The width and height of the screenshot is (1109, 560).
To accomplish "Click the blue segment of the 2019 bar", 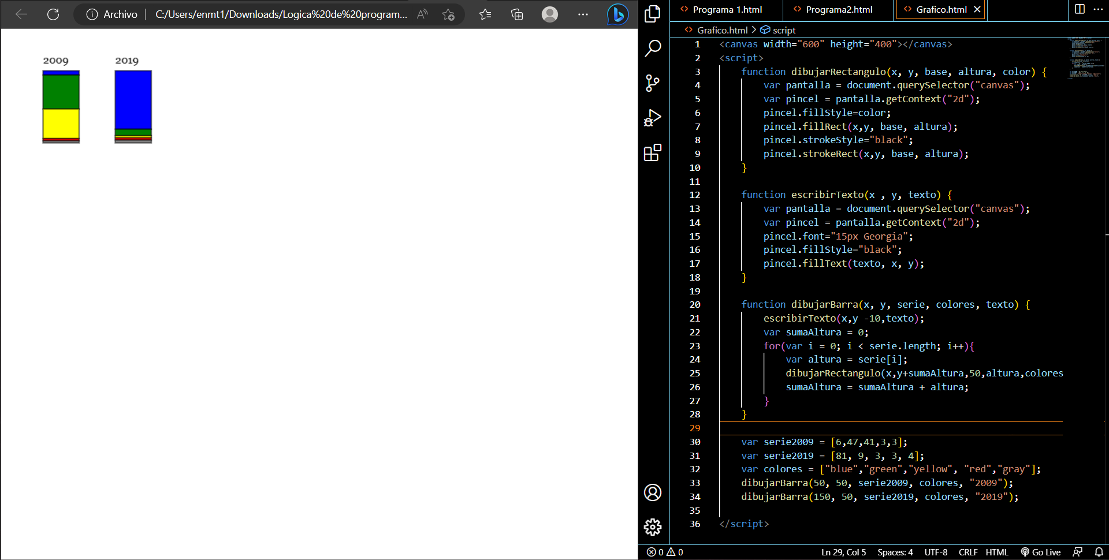I will [x=133, y=99].
